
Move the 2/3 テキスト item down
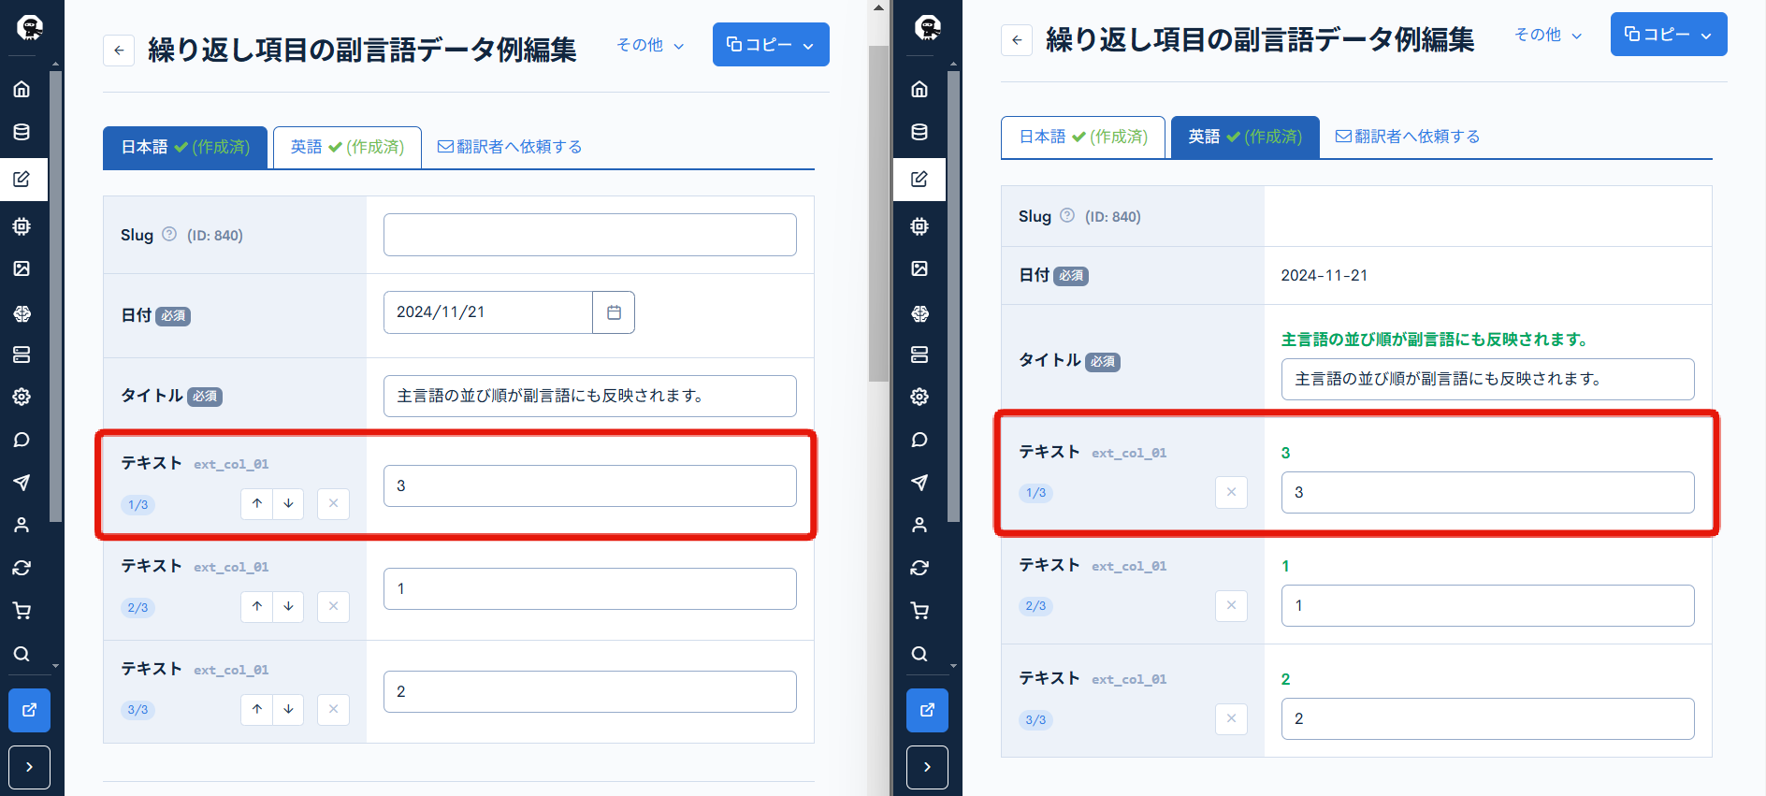(289, 606)
